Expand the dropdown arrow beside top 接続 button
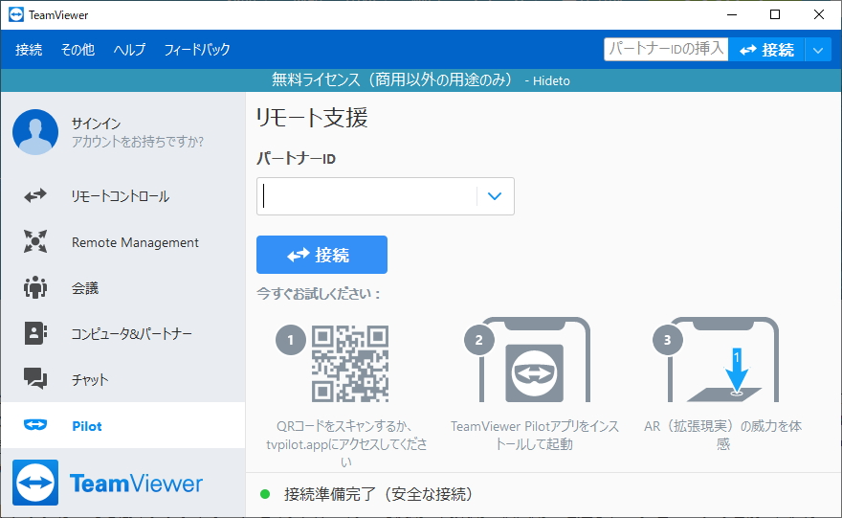 click(818, 50)
